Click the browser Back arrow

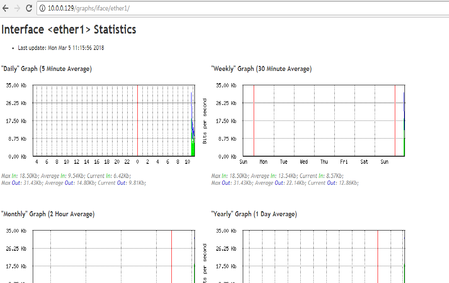[6, 8]
